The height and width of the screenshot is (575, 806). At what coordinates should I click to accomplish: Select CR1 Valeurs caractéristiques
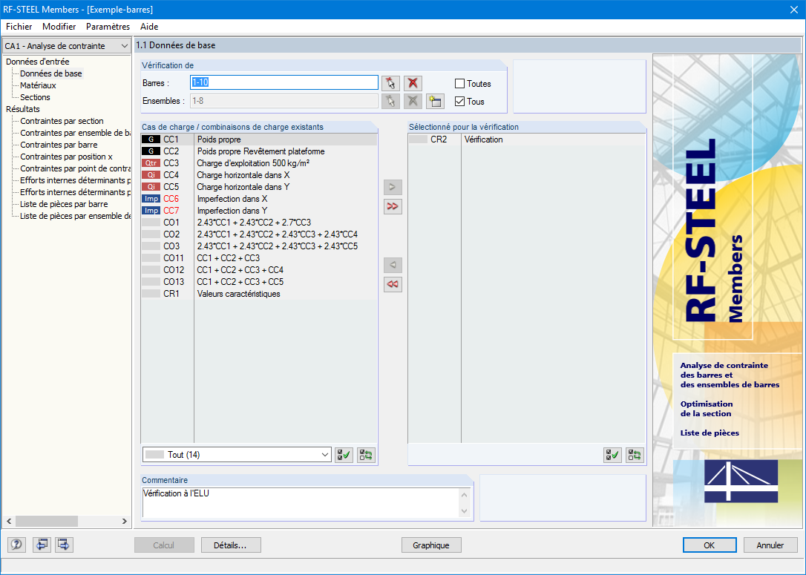point(259,294)
